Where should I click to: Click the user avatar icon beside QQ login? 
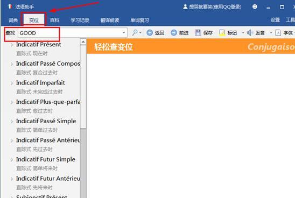[185, 7]
